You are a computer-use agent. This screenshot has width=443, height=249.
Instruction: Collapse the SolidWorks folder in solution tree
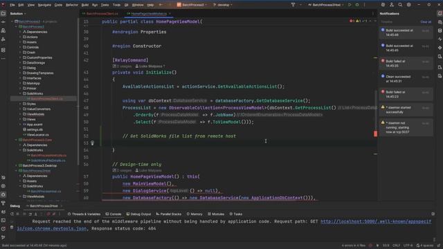click(x=20, y=93)
